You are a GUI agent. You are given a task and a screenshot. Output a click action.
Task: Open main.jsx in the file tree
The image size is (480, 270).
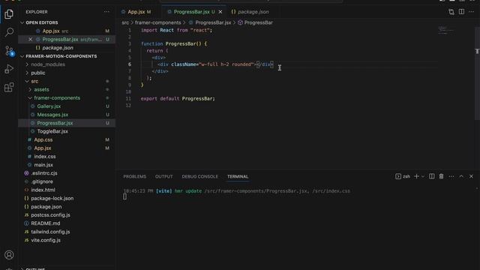pyautogui.click(x=43, y=165)
